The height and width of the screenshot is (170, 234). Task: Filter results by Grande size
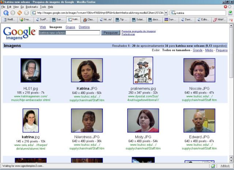(197, 50)
